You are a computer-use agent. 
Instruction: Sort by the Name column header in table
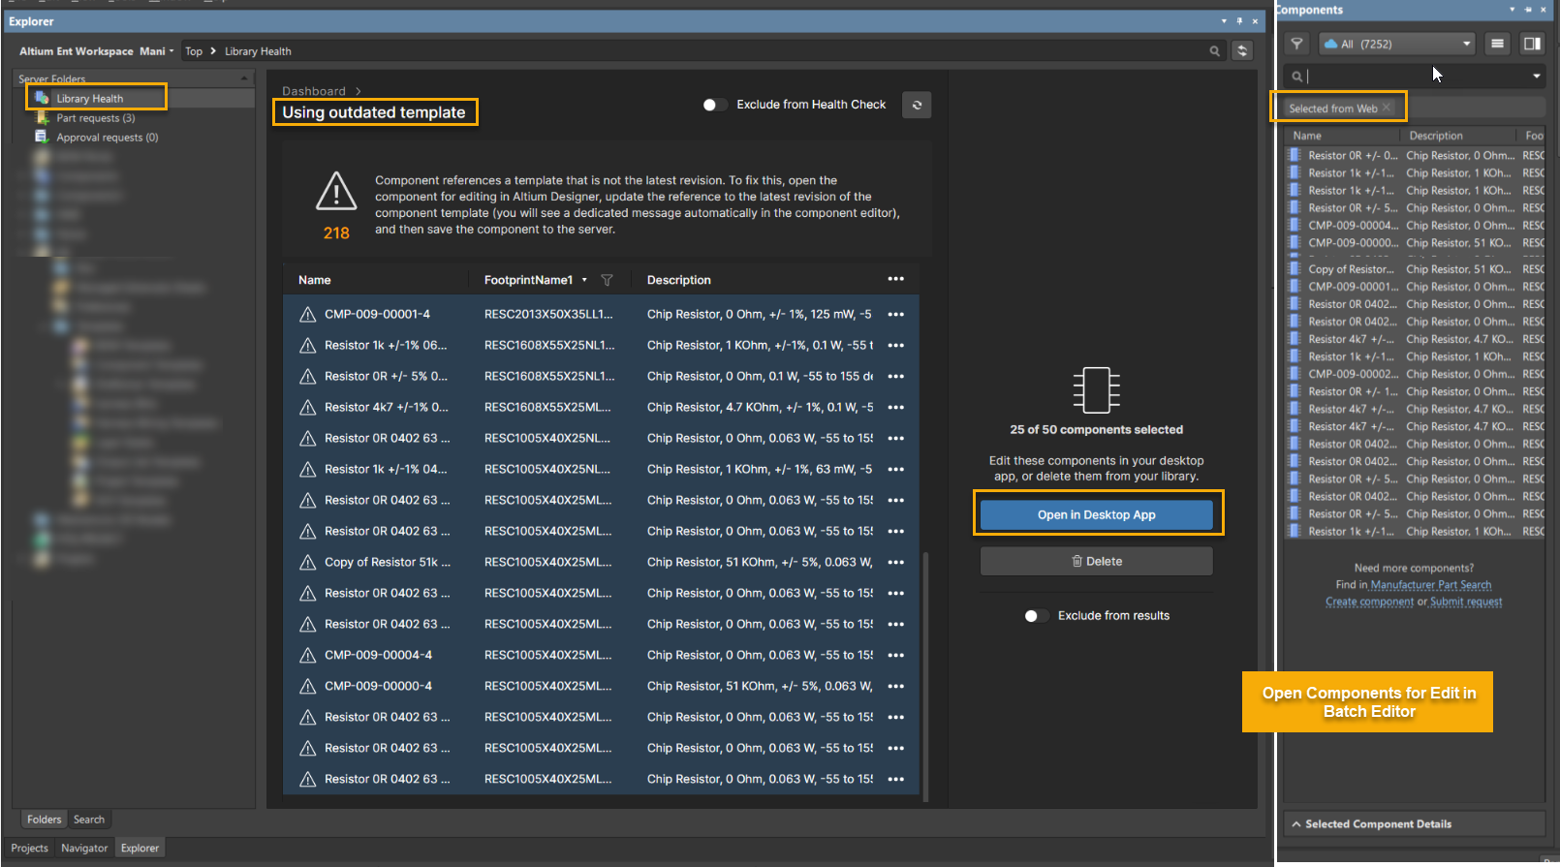pyautogui.click(x=314, y=280)
